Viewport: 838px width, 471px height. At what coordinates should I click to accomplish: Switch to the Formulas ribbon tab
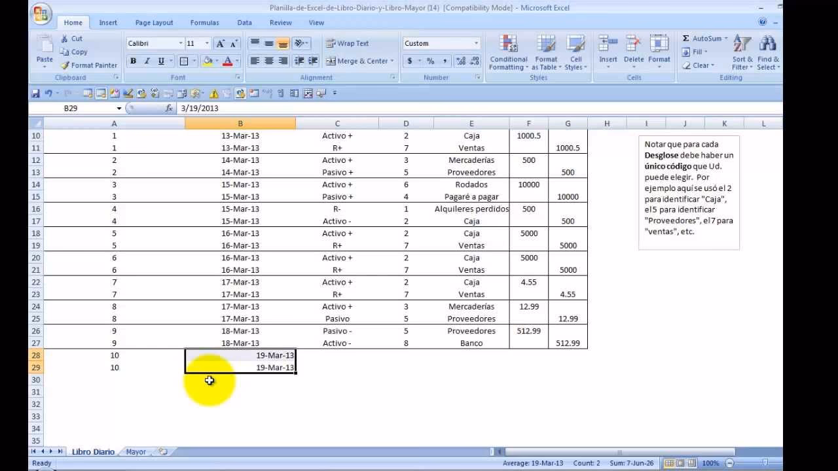(x=204, y=22)
